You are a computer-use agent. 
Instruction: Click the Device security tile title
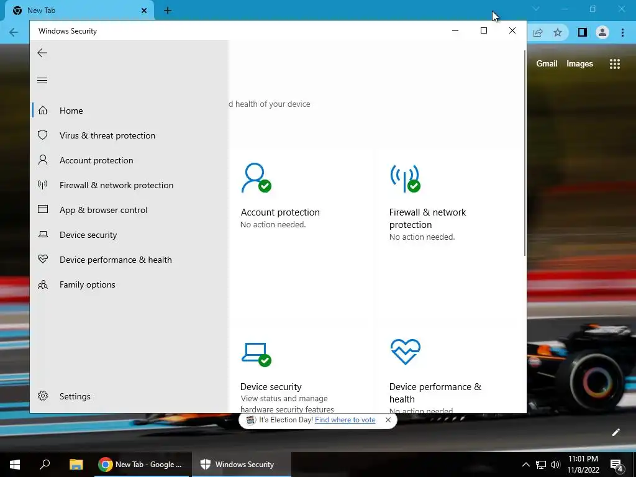(271, 386)
